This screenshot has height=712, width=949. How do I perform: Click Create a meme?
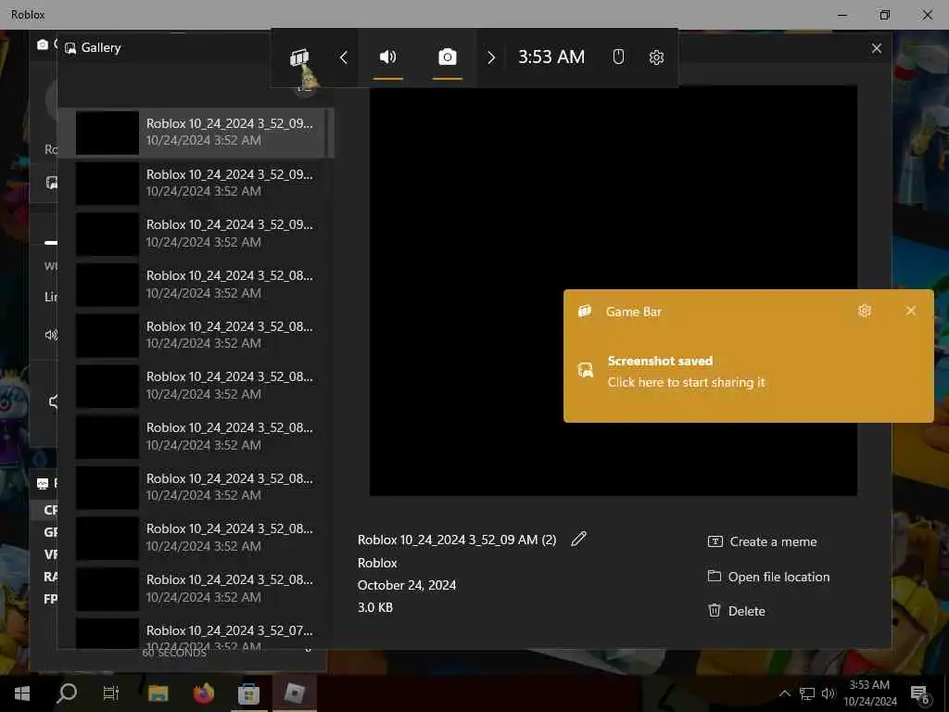tap(762, 541)
